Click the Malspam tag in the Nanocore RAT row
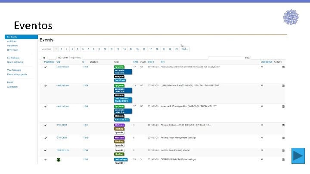The width and height of the screenshot is (310, 174). (119, 116)
